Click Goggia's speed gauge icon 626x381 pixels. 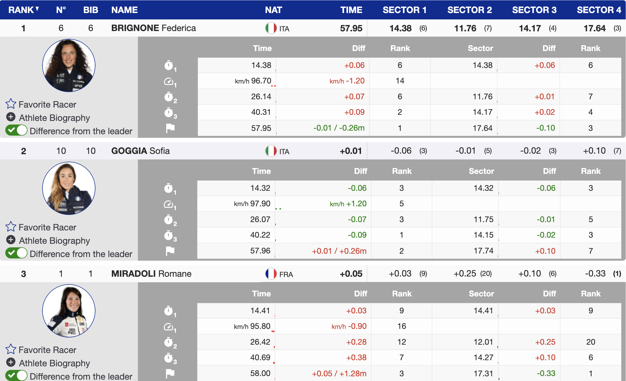click(169, 205)
